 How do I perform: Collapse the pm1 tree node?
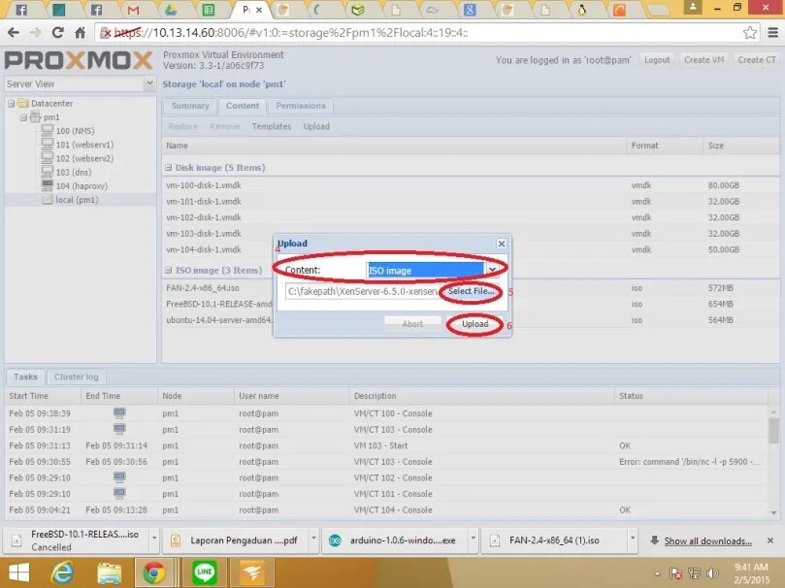[23, 117]
